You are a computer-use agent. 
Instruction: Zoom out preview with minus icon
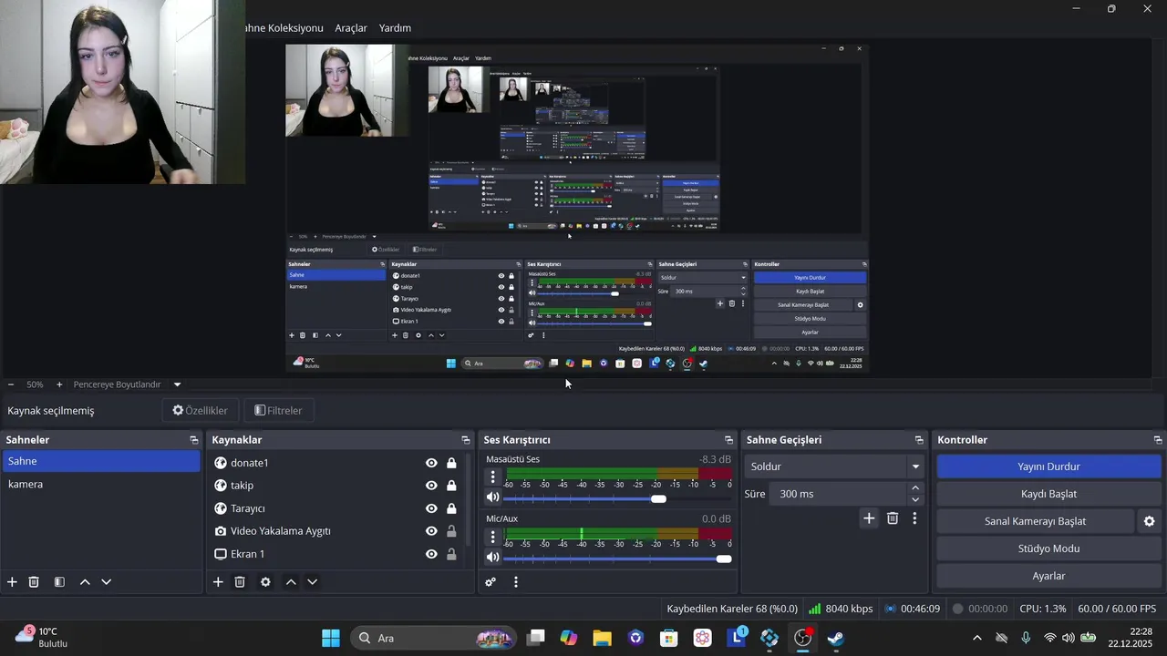pos(11,384)
